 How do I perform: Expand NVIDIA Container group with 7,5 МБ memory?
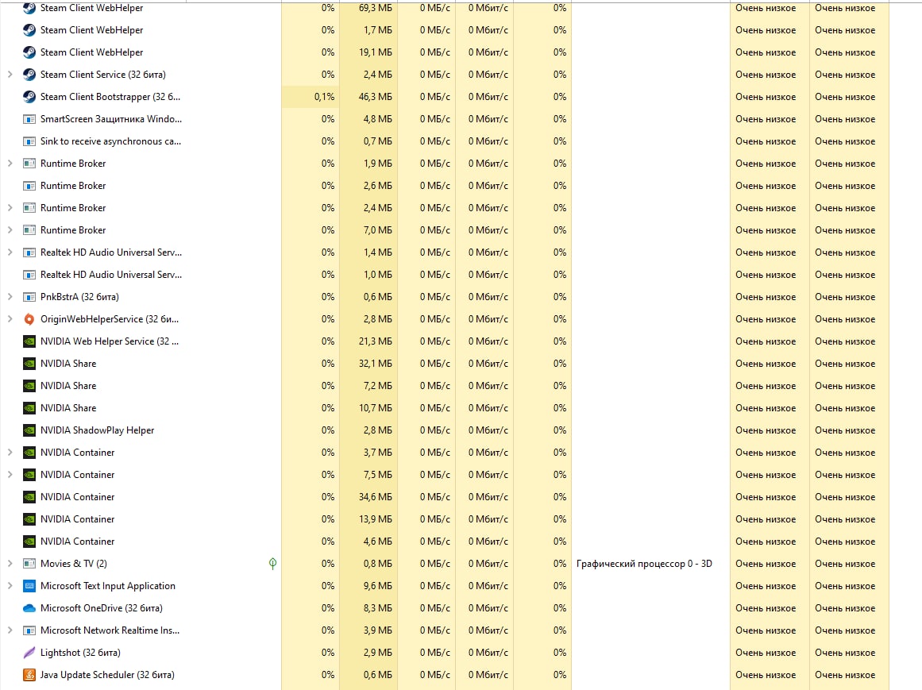(x=10, y=474)
